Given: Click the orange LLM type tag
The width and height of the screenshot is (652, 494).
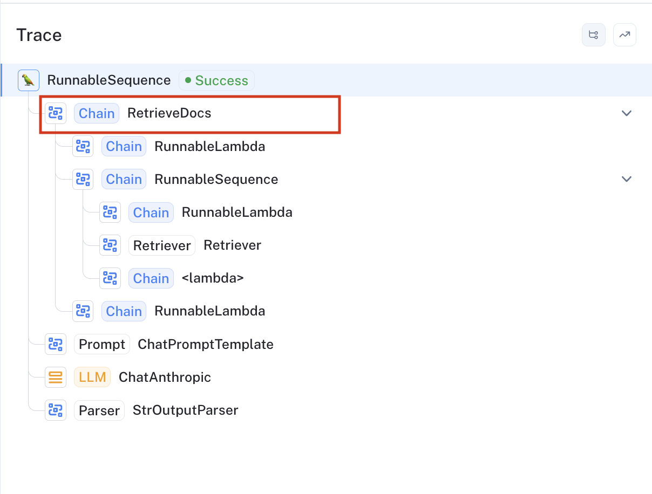Looking at the screenshot, I should [x=92, y=377].
